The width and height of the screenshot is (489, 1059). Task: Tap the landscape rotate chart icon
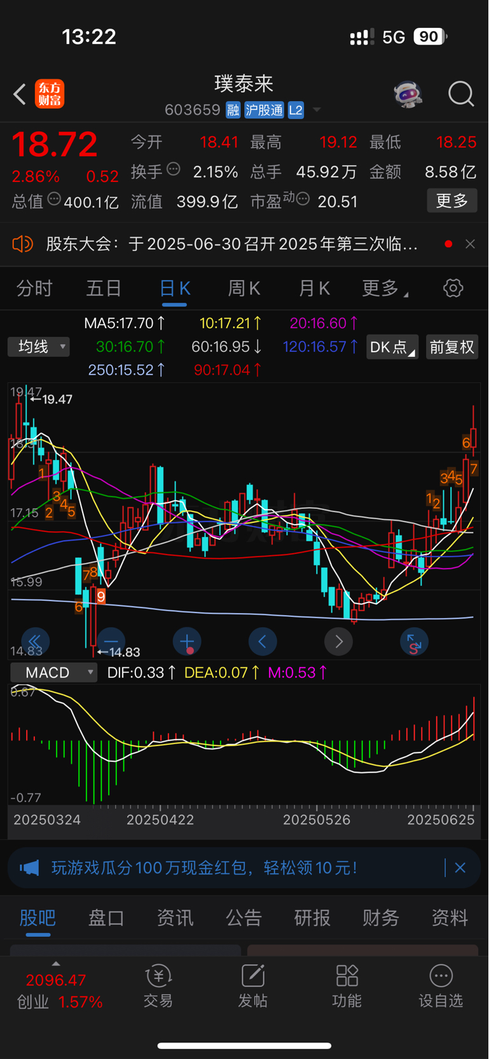pyautogui.click(x=414, y=641)
